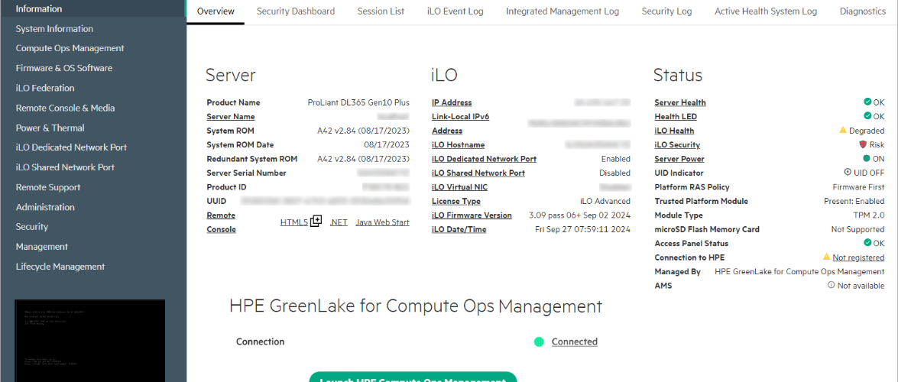
Task: Click the green Connected status dot
Action: 538,342
